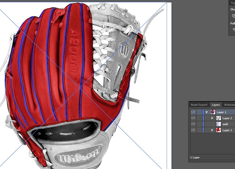Viewport: 235px width, 169px height.
Task: Hide the parent Layer 1 via its eye icon
Action: coord(193,112)
